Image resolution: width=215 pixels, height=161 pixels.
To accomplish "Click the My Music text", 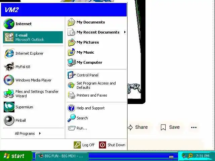I will (85, 52).
